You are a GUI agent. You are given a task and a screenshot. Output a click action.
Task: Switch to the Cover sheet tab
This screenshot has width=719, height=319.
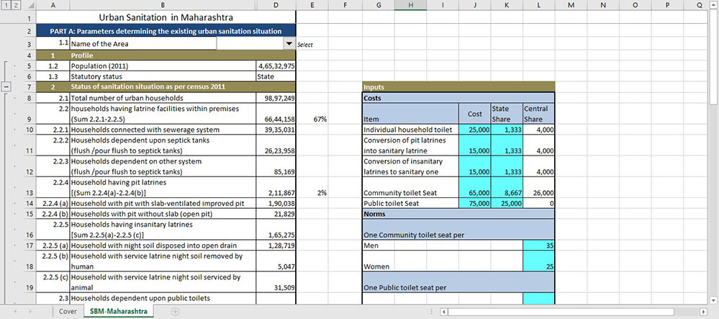(68, 311)
